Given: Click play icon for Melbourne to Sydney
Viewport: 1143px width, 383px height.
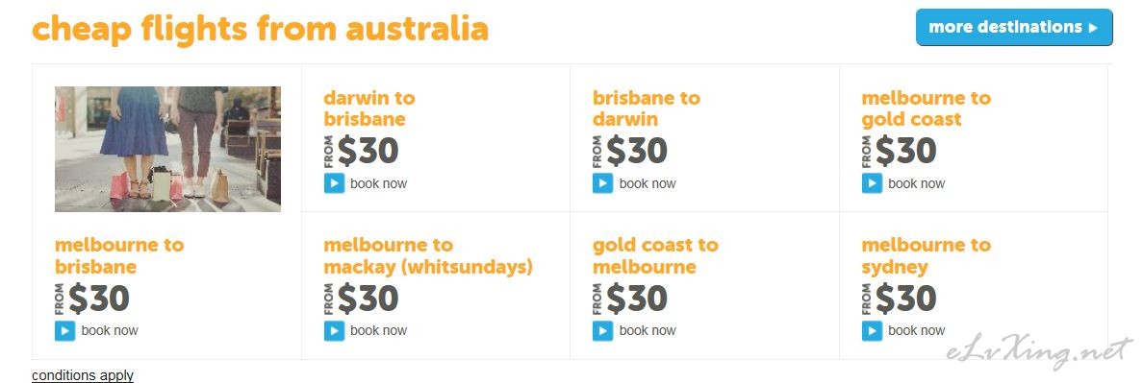Looking at the screenshot, I should (872, 330).
